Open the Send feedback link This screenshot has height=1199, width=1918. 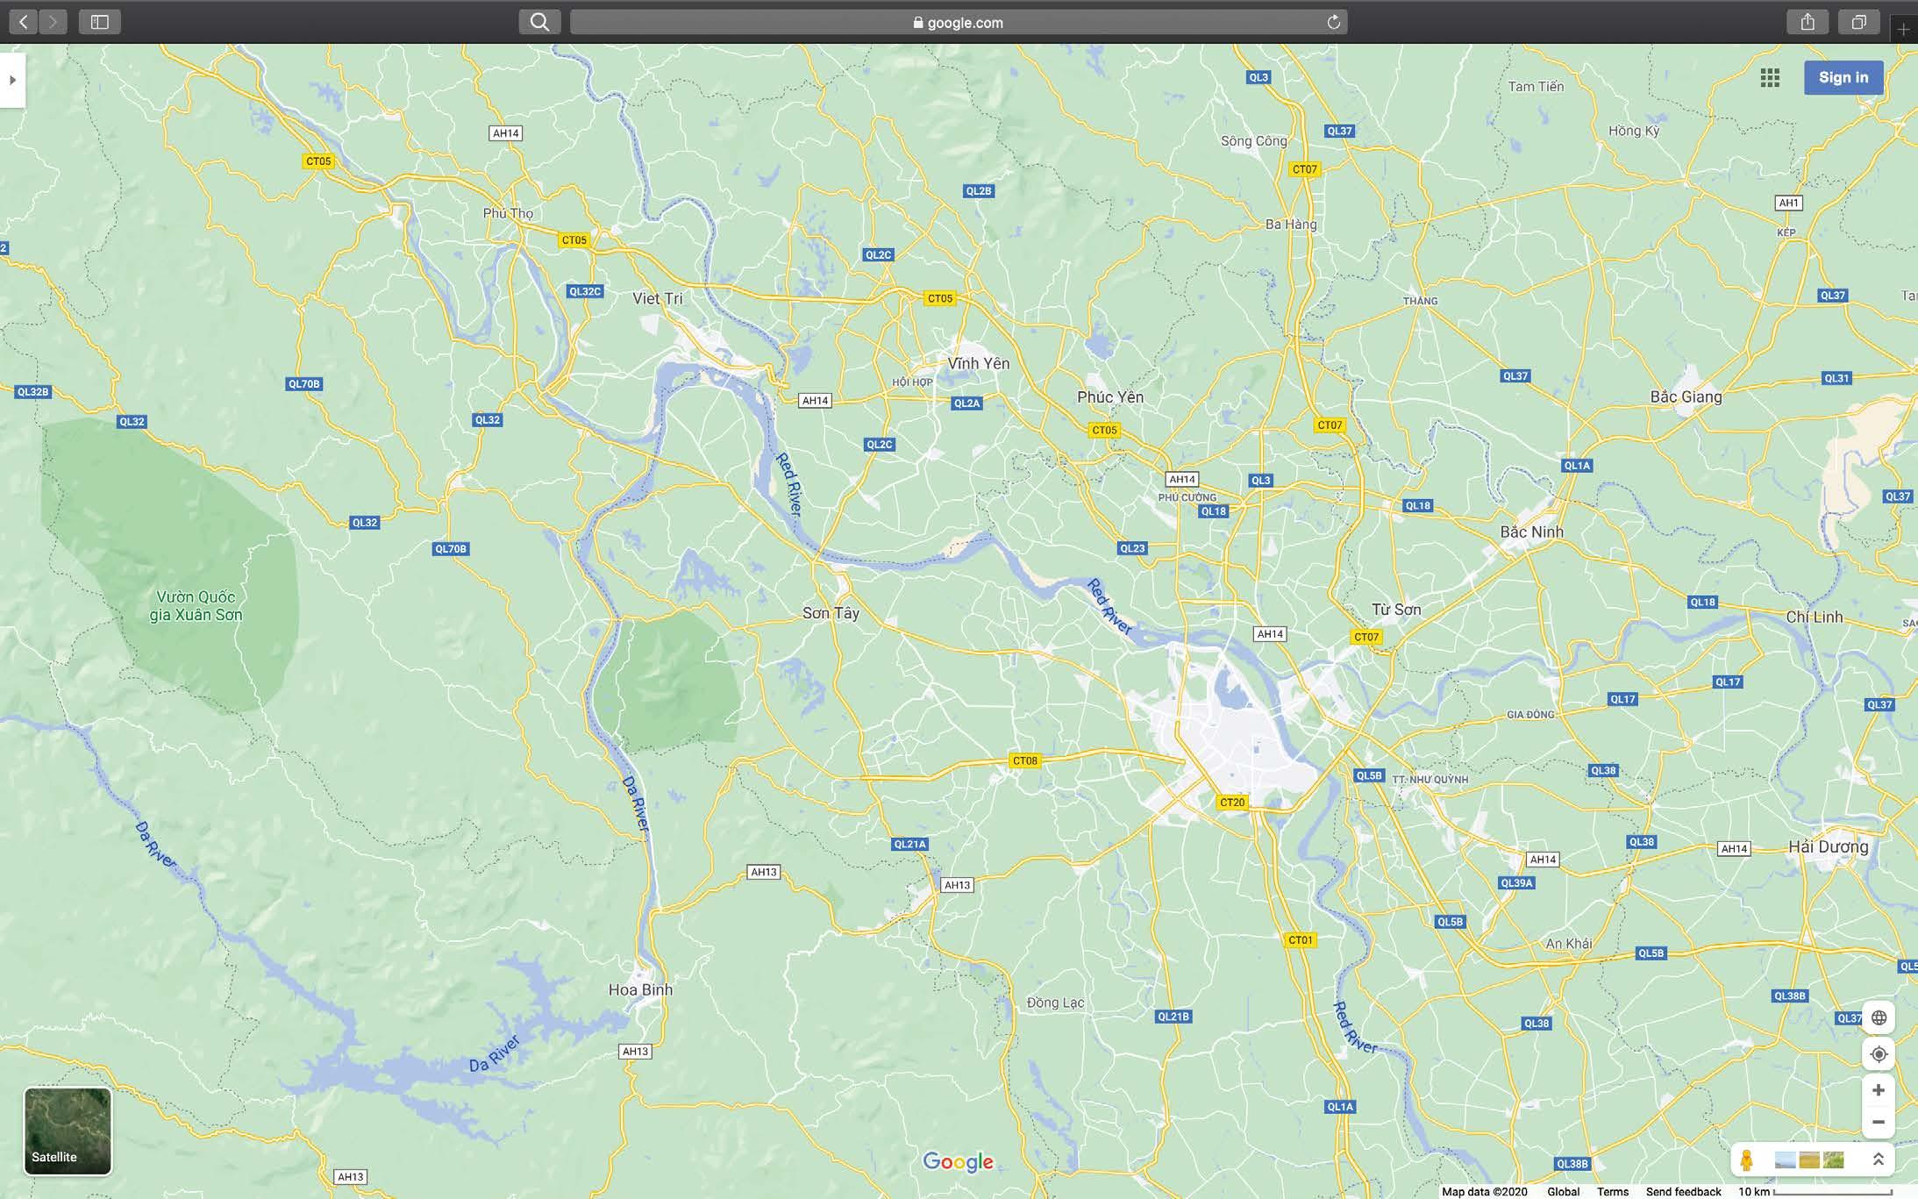pyautogui.click(x=1683, y=1191)
